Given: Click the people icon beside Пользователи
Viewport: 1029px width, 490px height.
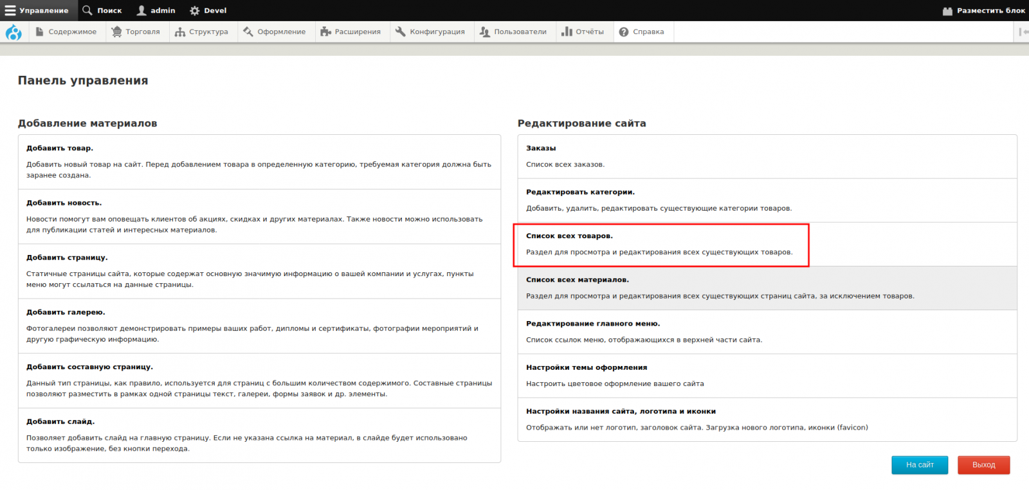Looking at the screenshot, I should click(x=485, y=31).
